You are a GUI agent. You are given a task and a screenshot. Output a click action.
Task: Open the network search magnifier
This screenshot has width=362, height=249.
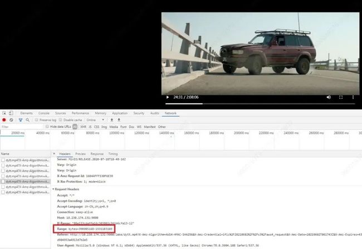tap(27, 120)
